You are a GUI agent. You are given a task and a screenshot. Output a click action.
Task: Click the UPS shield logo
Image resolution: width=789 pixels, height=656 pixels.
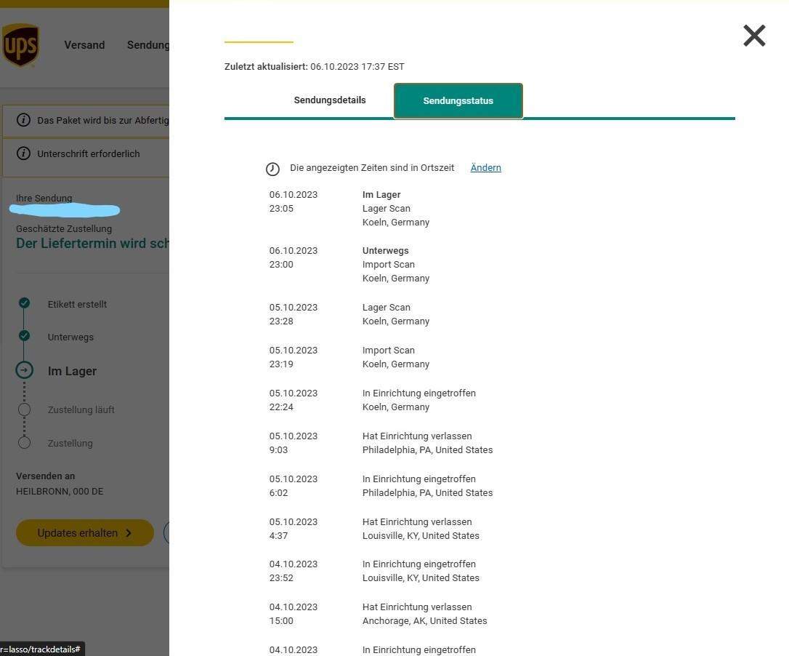coord(21,45)
